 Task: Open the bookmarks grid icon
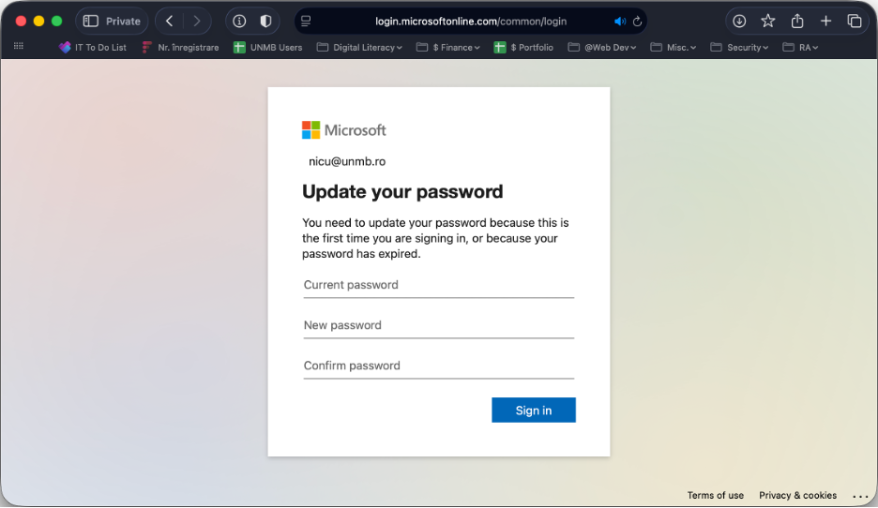[x=19, y=47]
